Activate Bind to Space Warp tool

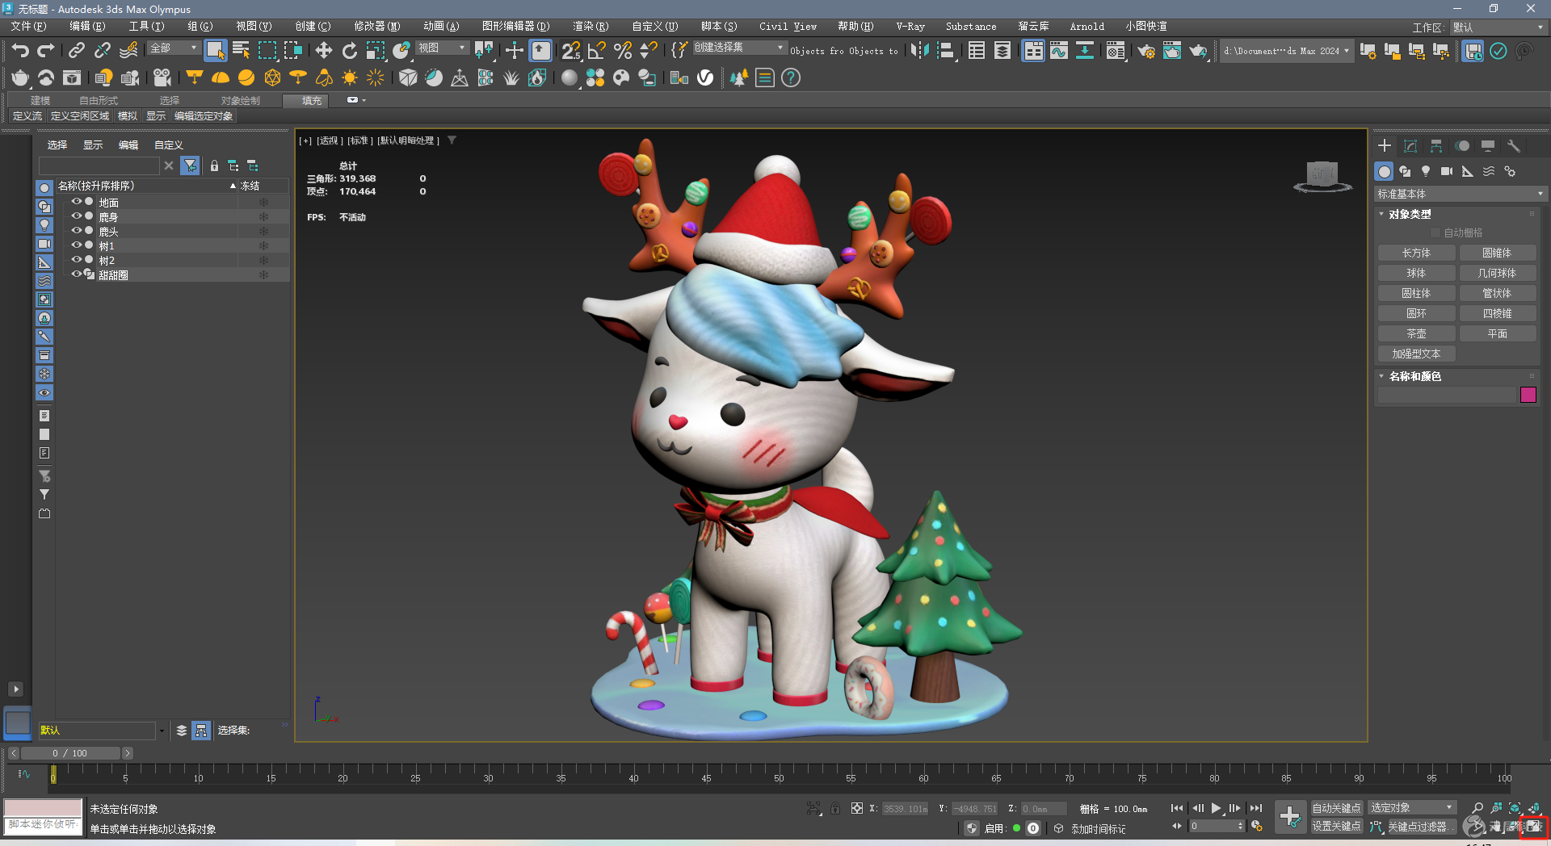[128, 51]
